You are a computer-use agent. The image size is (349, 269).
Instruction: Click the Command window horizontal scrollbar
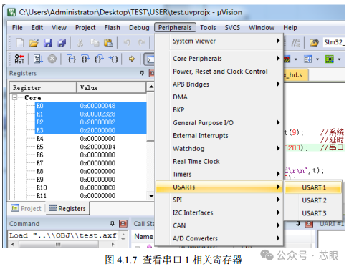point(62,244)
